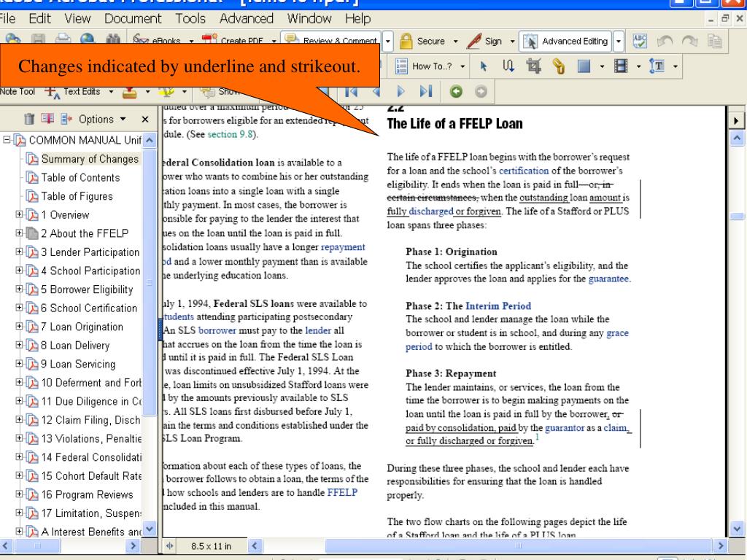The image size is (747, 560).
Task: Follow the Interim Period link
Action: 498,306
